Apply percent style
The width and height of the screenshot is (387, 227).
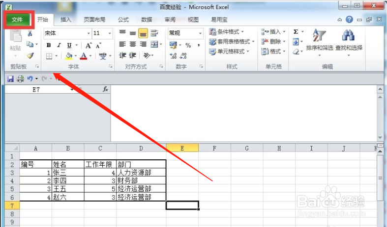(x=188, y=45)
